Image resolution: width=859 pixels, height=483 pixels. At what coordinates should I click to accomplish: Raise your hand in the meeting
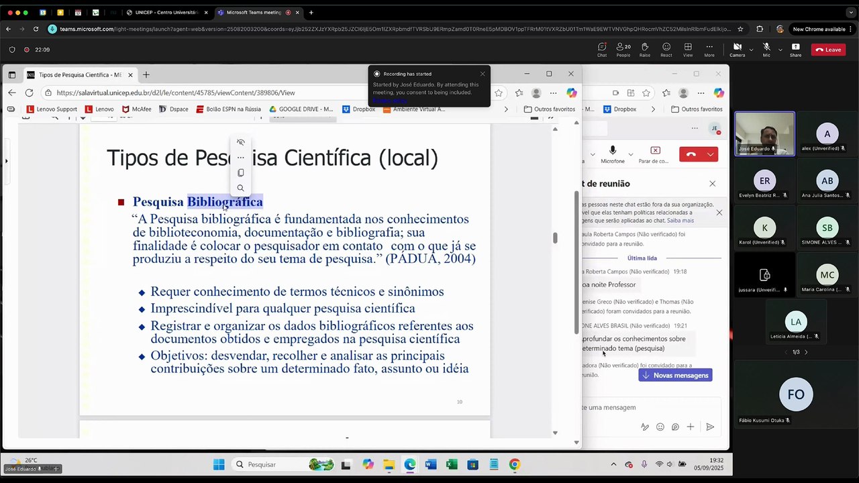tap(645, 49)
